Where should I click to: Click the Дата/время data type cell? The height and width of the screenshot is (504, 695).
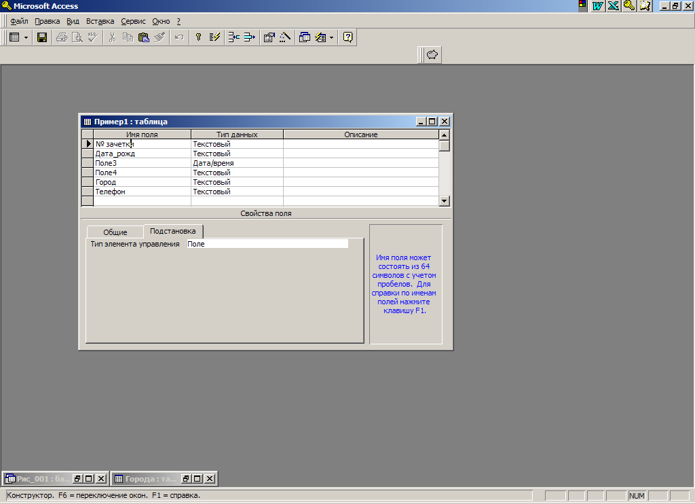point(237,163)
